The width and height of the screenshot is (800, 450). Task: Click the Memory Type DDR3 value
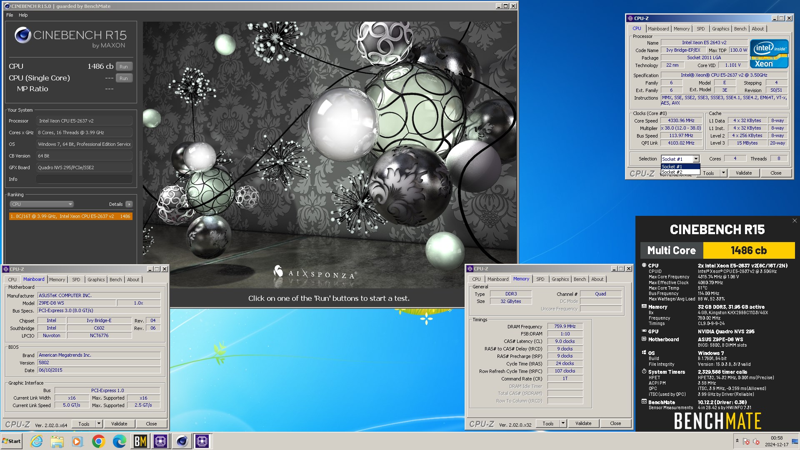[x=511, y=294]
